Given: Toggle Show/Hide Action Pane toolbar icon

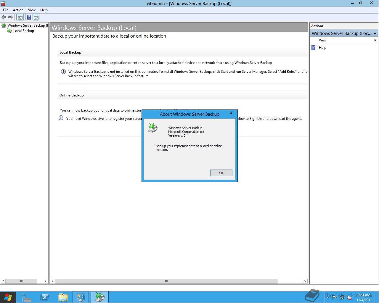Looking at the screenshot, I should 36,17.
